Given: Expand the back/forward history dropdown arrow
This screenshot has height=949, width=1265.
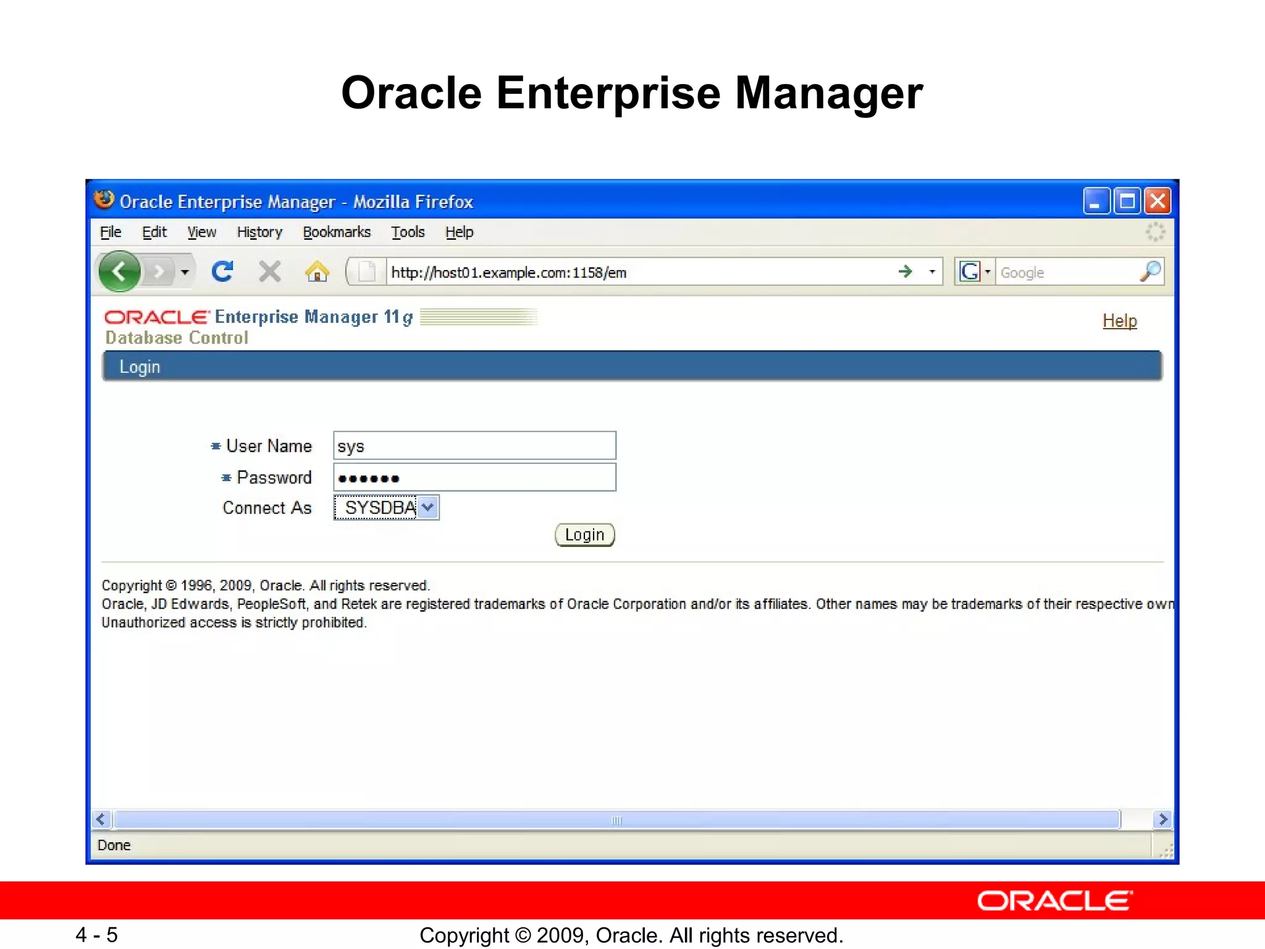Looking at the screenshot, I should click(x=185, y=272).
